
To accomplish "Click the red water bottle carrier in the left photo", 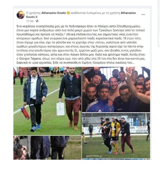I will 25,113.
